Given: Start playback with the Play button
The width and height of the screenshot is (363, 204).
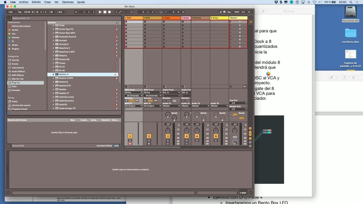Looking at the screenshot, I should tap(100, 12).
